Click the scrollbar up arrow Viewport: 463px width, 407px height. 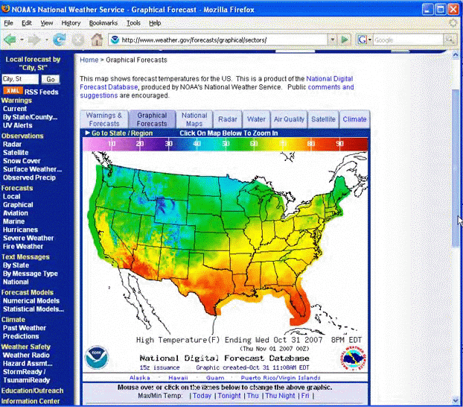[x=456, y=54]
